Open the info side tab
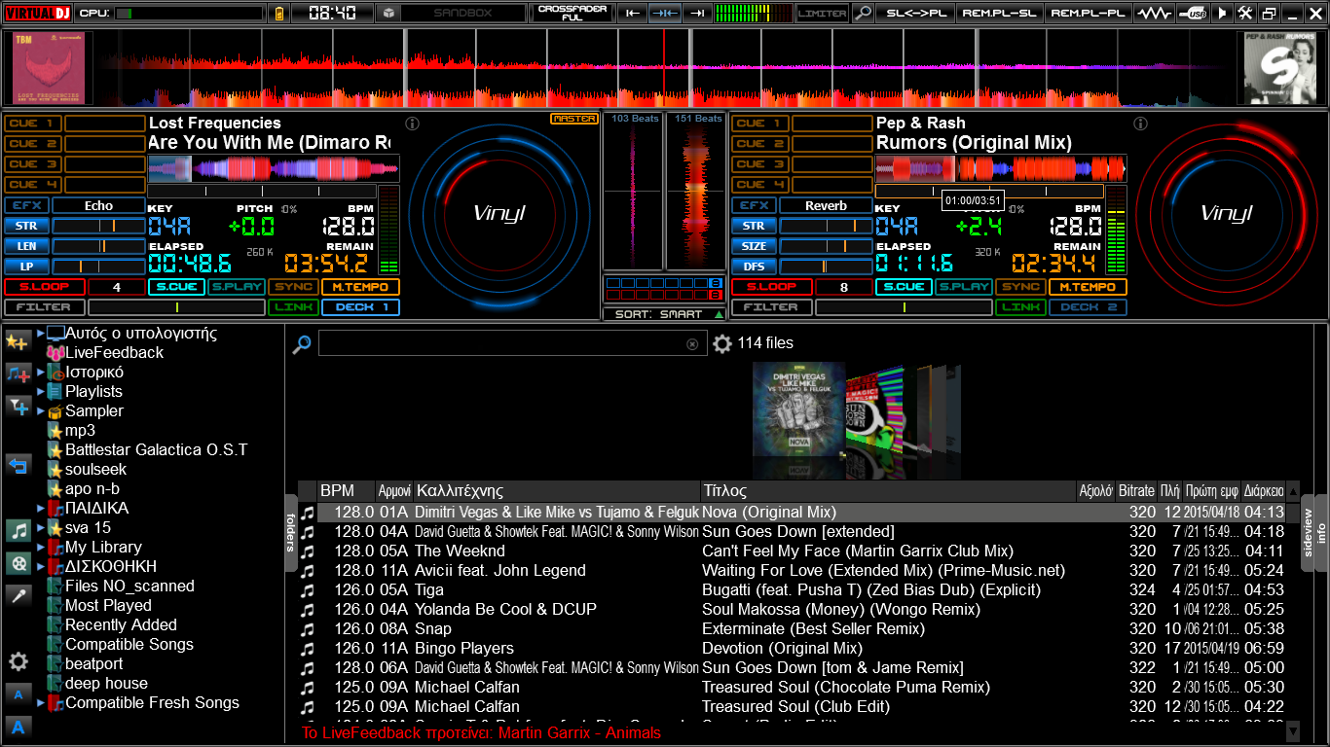Image resolution: width=1330 pixels, height=747 pixels. pos(1322,533)
